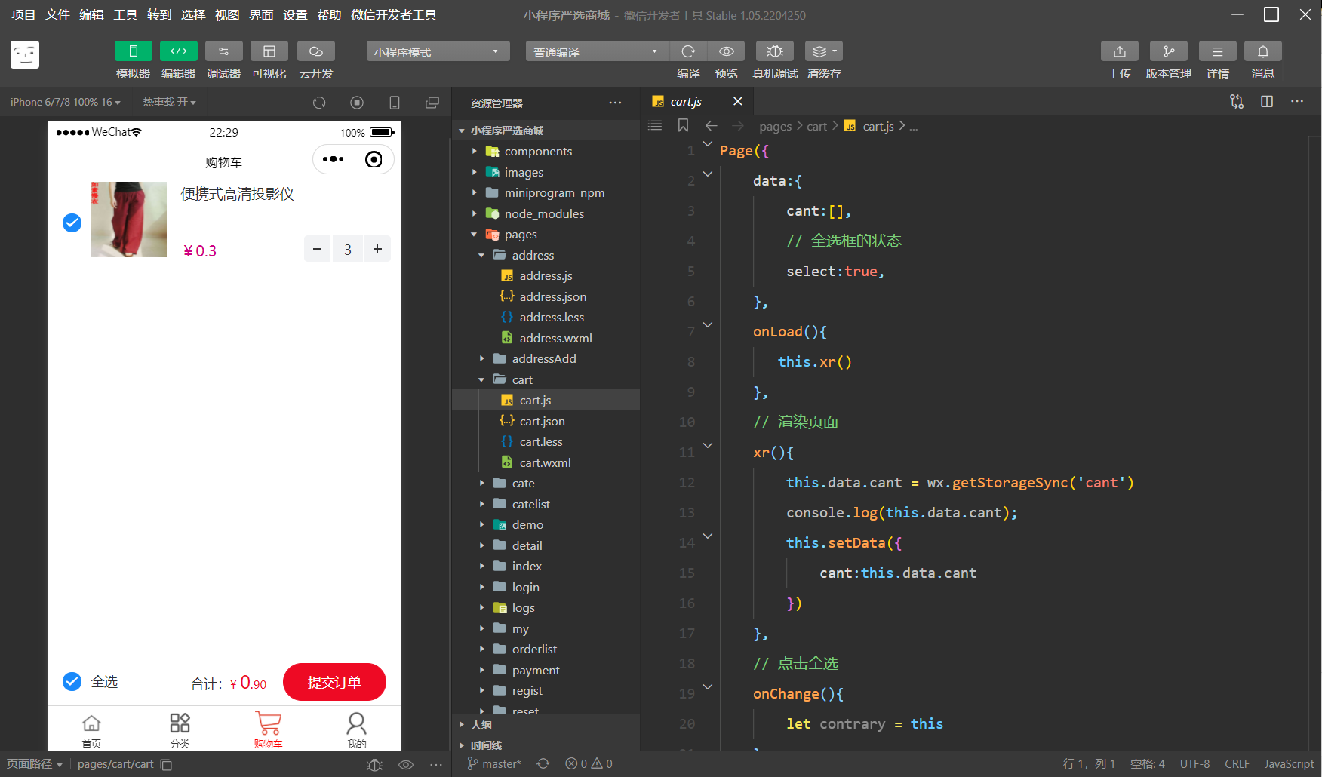
Task: Open the 设置 menu
Action: point(295,15)
